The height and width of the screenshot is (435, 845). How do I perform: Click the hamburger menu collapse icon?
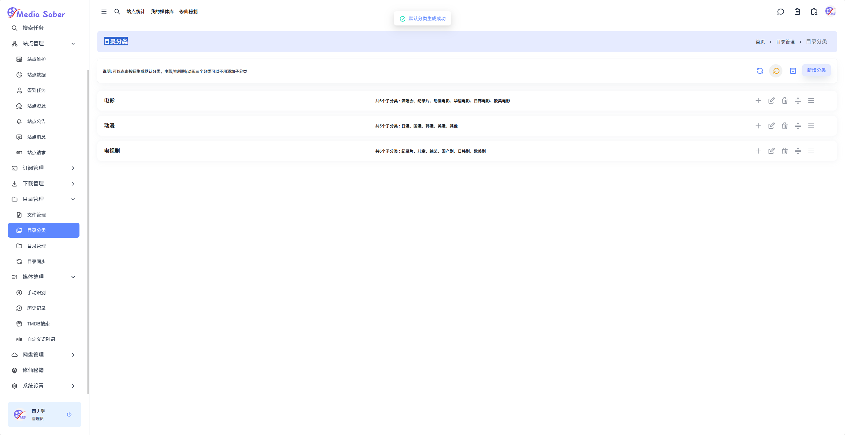(104, 12)
